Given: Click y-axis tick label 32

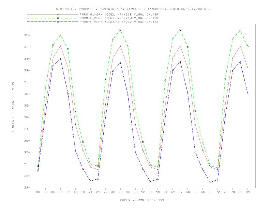Looking at the screenshot, I should coord(26,70).
